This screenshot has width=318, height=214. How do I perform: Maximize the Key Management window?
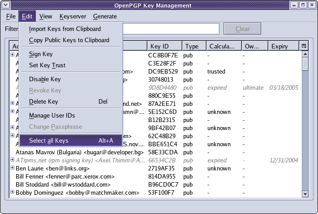(303, 5)
